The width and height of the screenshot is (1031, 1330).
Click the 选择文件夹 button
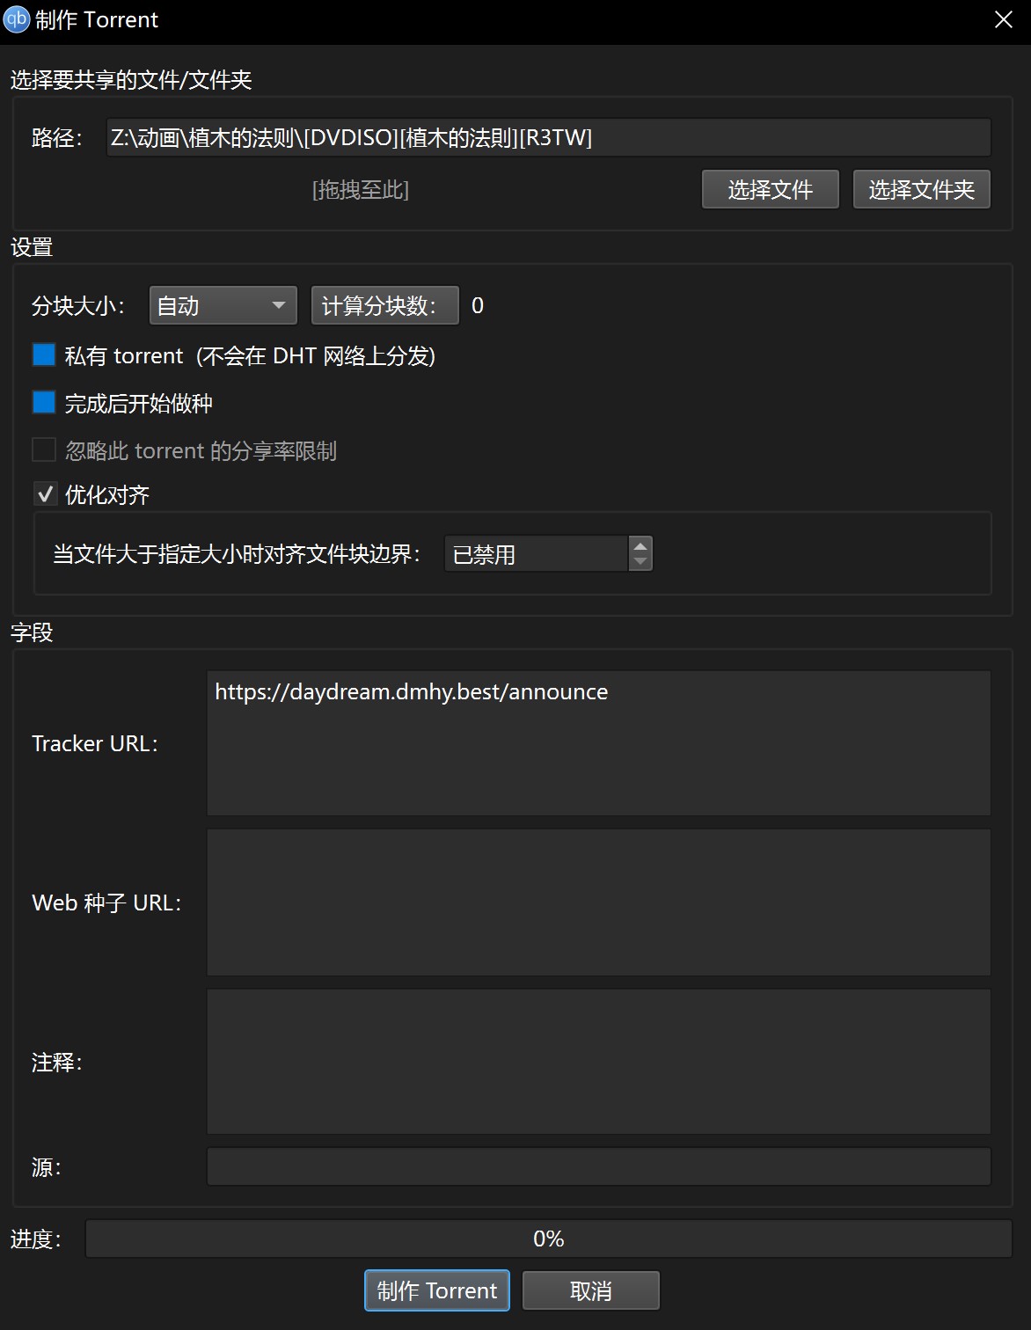click(922, 190)
